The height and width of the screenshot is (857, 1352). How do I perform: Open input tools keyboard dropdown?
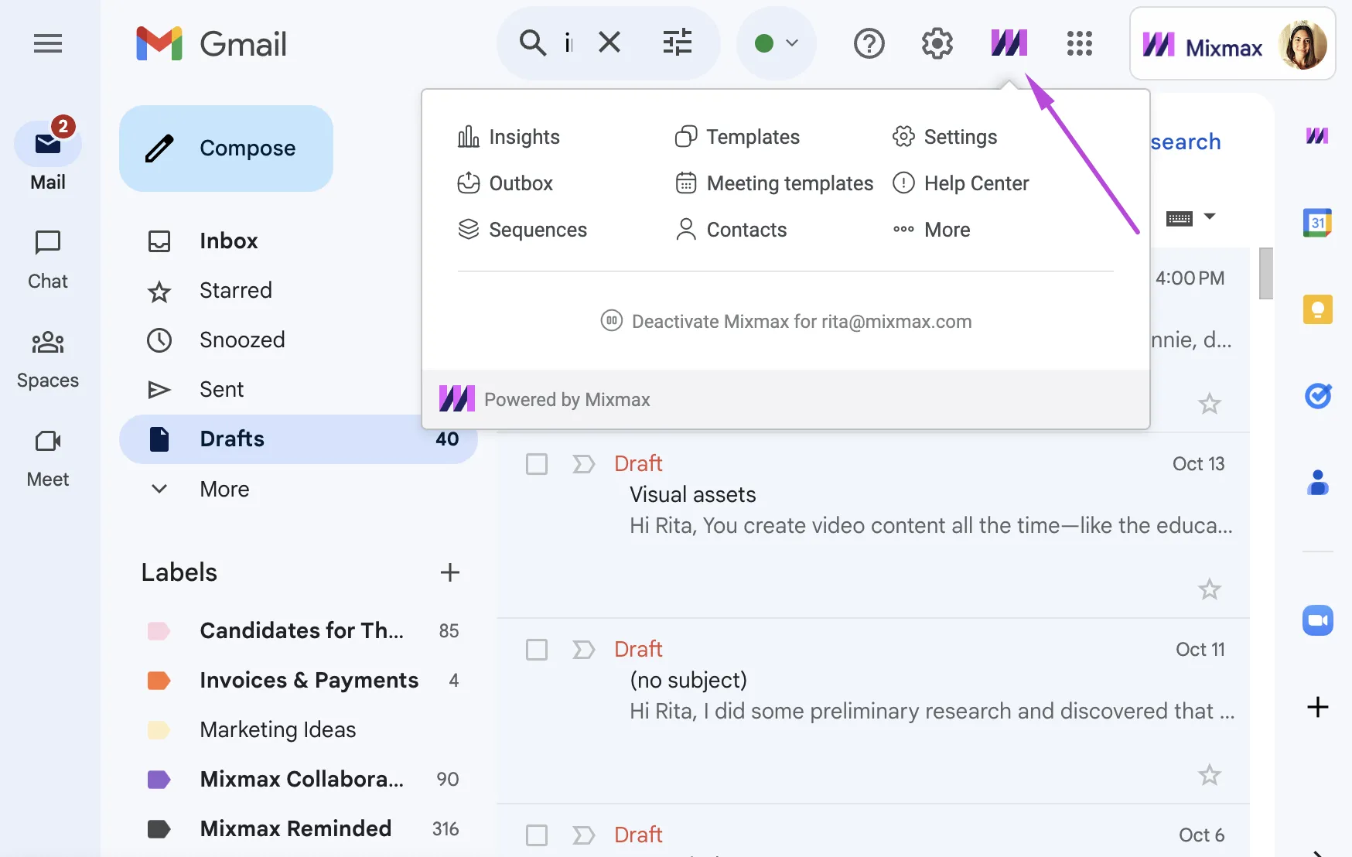point(1191,218)
